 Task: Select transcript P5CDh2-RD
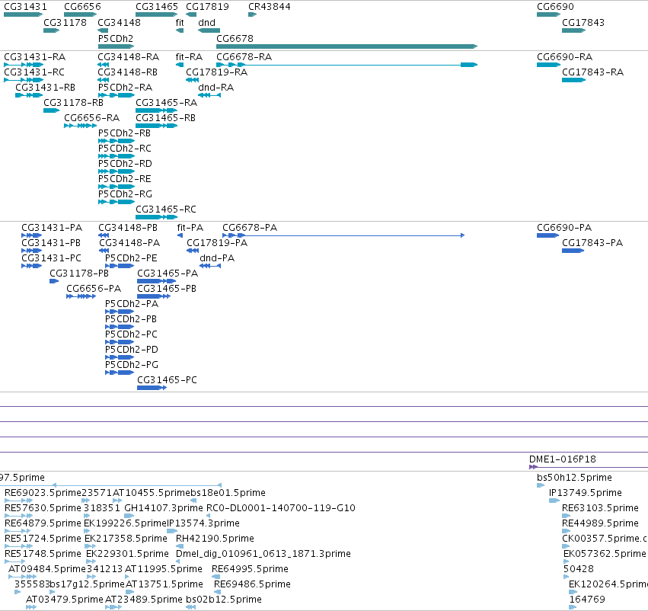pyautogui.click(x=125, y=163)
